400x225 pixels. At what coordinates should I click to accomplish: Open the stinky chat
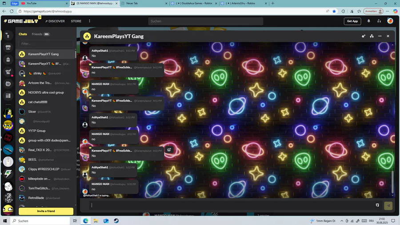46,73
